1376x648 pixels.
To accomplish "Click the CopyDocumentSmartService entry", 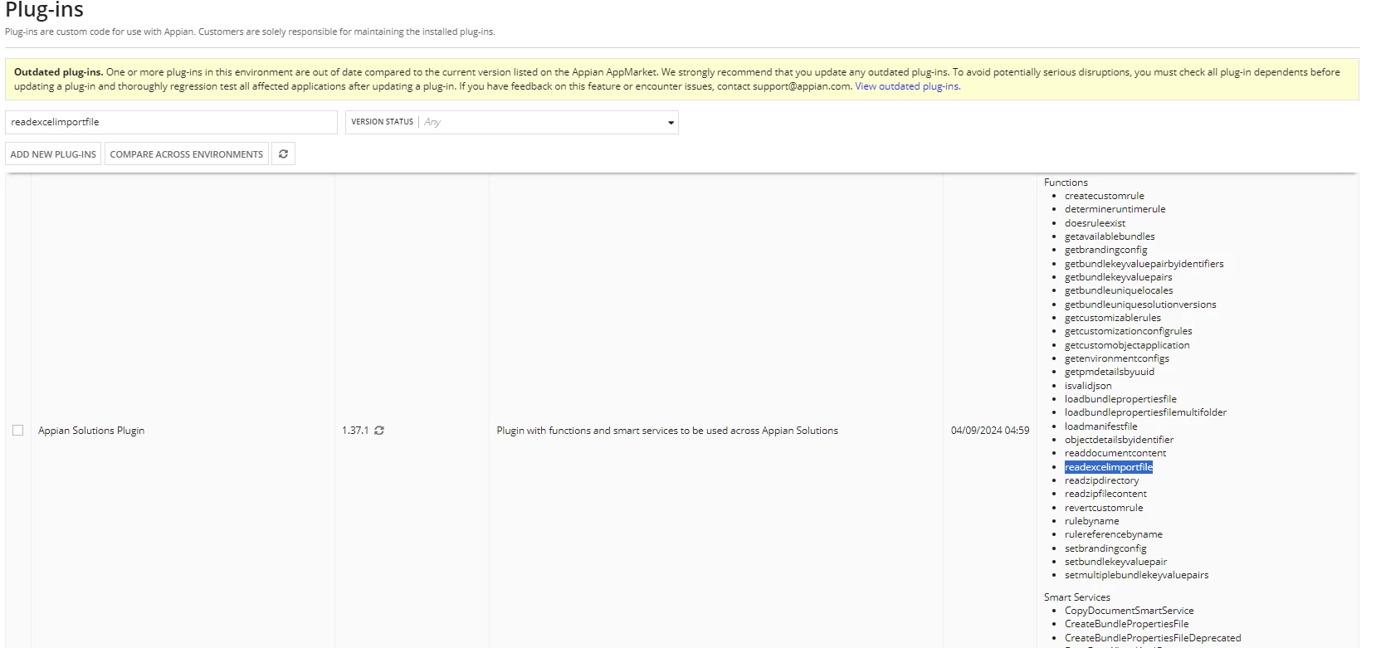I will (1130, 611).
